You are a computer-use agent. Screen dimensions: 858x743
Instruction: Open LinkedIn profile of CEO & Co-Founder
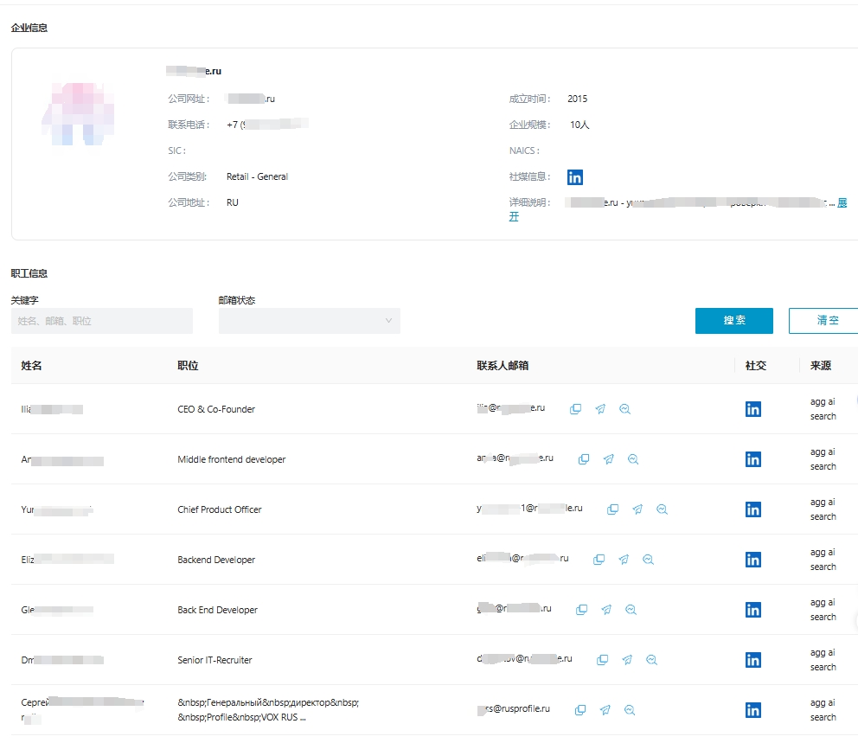752,409
